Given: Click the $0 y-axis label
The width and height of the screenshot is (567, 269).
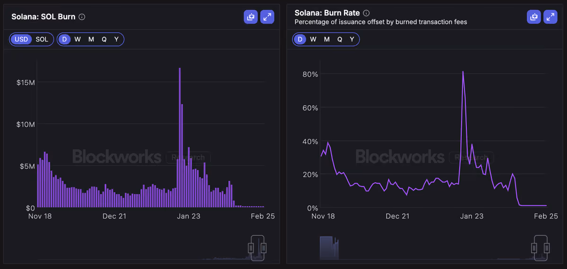Looking at the screenshot, I should click(x=29, y=208).
